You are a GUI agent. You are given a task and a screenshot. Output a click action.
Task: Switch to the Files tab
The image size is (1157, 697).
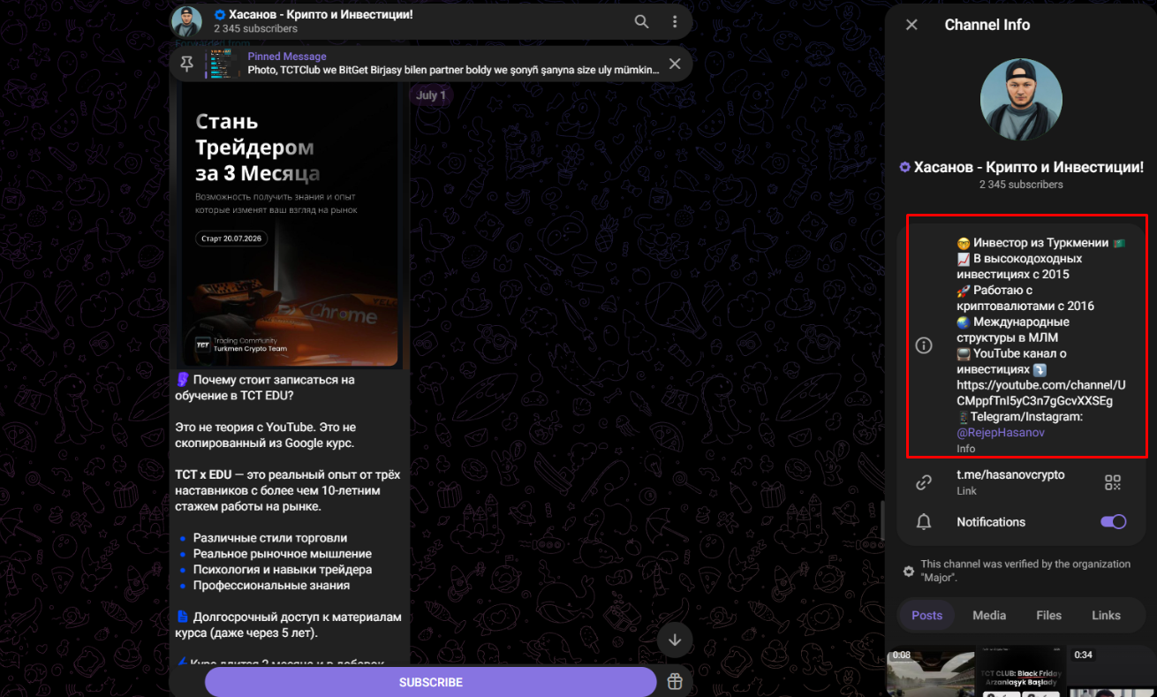(1048, 616)
